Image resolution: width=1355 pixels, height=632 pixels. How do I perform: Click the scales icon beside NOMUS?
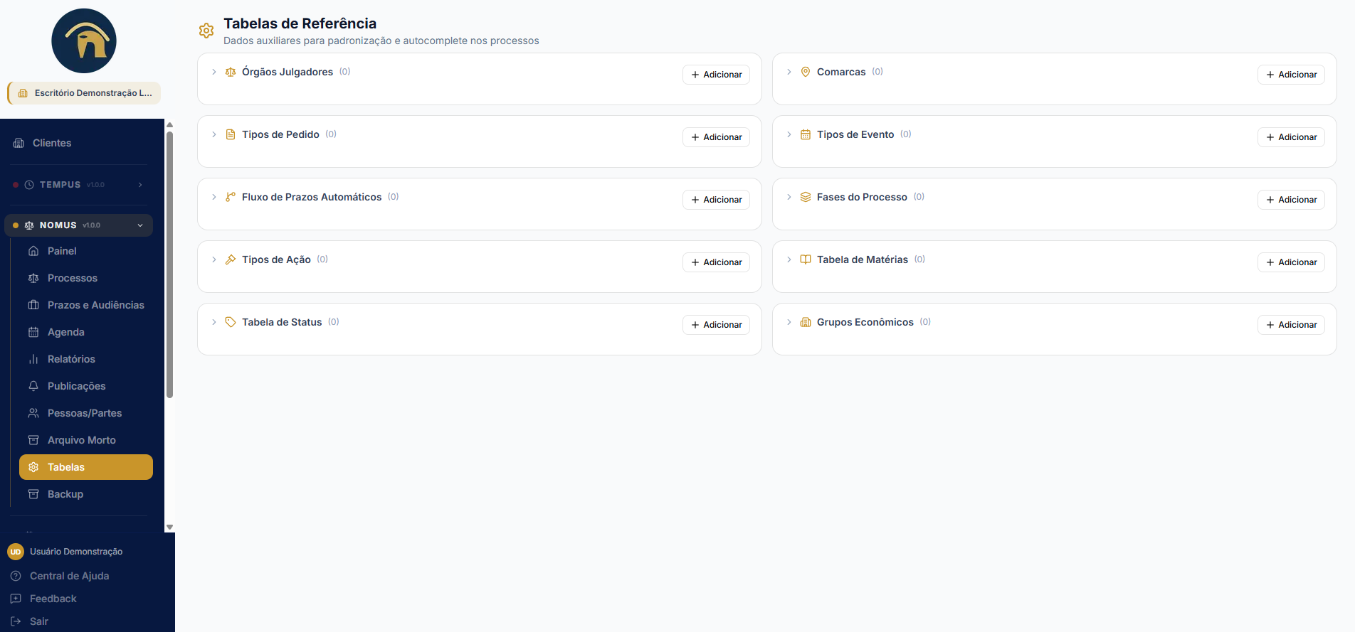(29, 225)
